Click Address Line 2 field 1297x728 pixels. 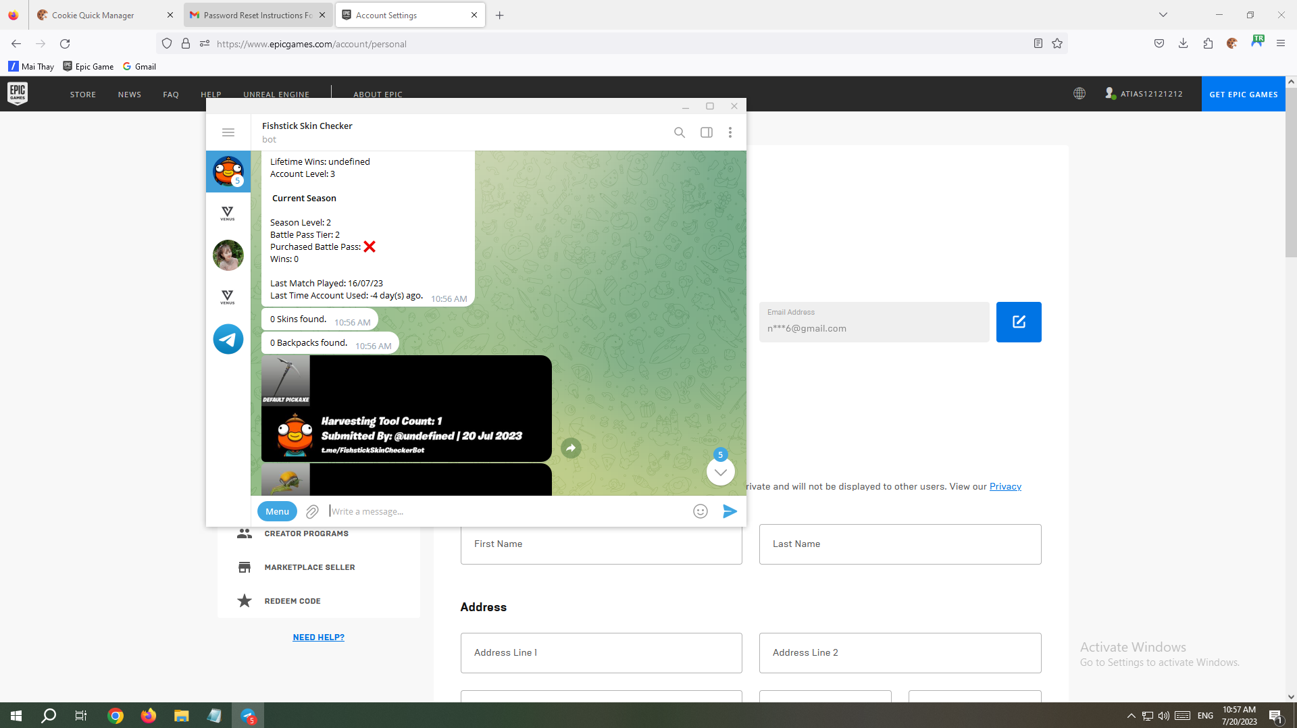(x=900, y=653)
